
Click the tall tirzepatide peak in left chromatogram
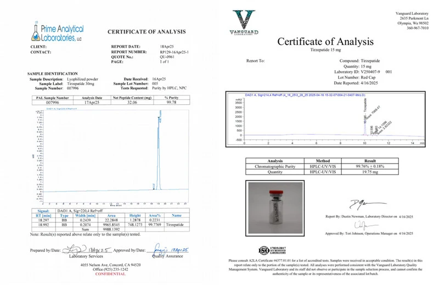159,152
